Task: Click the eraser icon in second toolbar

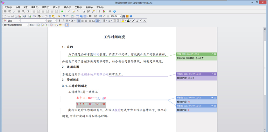Action: click(x=28, y=11)
